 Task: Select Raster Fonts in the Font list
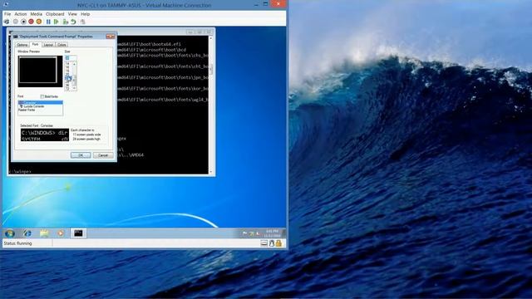tap(41, 110)
